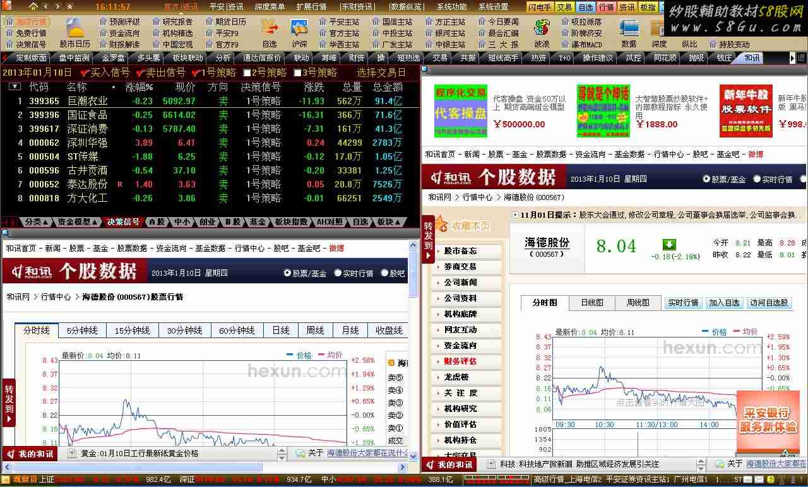Image resolution: width=808 pixels, height=487 pixels.
Task: Click the speech bubble icon in left news ticker
Action: [300, 453]
